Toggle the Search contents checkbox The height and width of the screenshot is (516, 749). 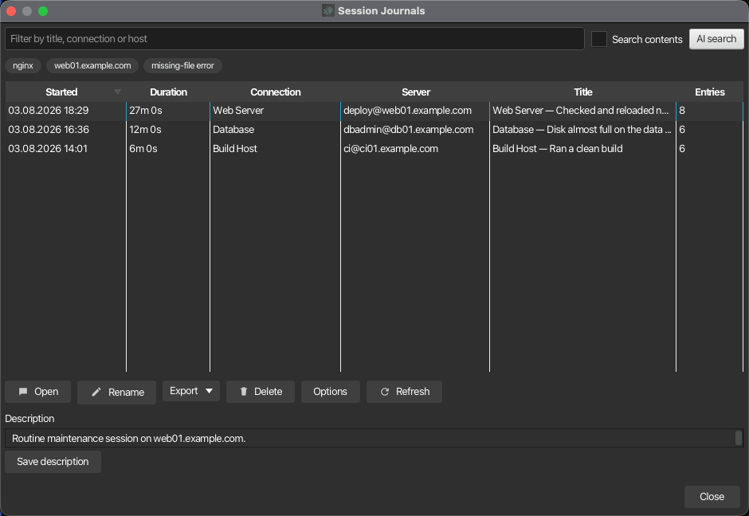coord(598,39)
